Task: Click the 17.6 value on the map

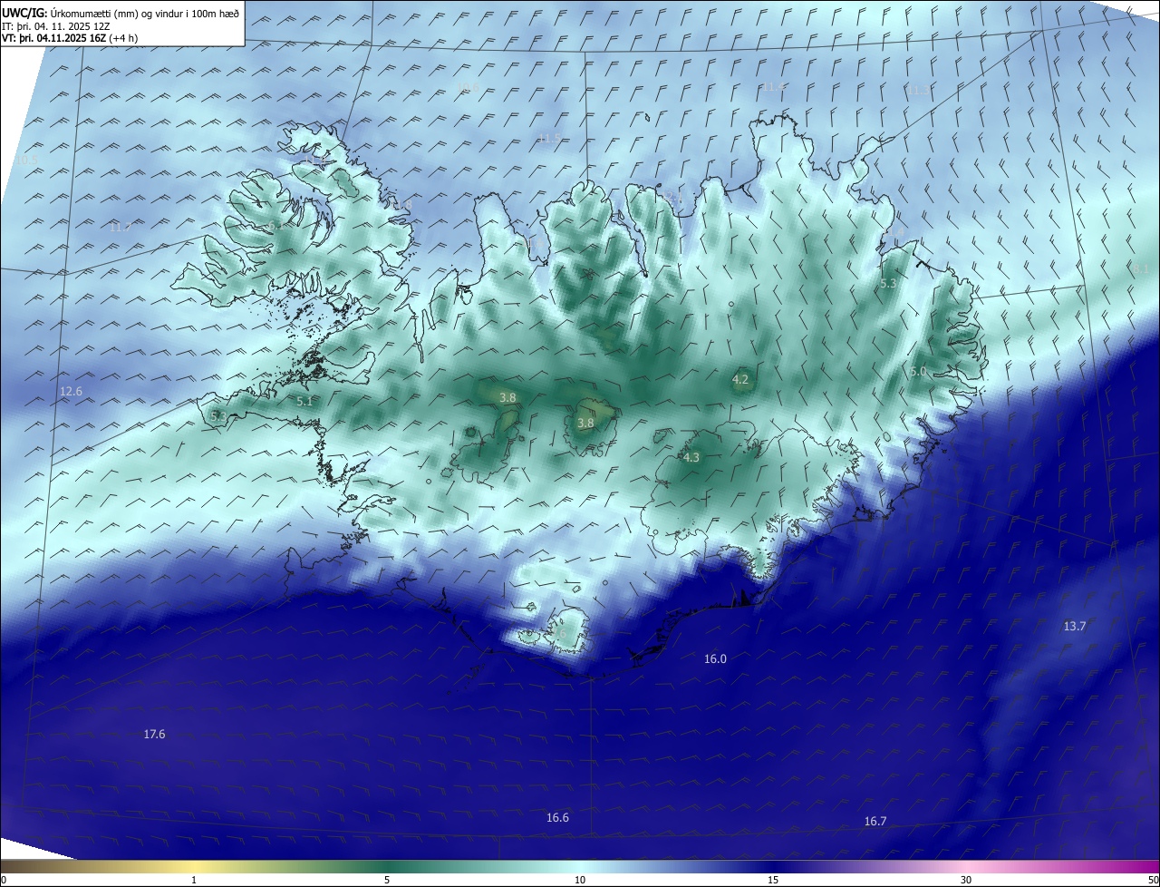Action: point(155,734)
